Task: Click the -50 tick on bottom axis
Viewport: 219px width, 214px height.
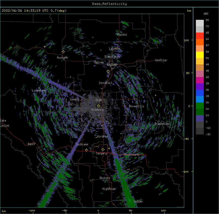Action: pyautogui.click(x=65, y=210)
